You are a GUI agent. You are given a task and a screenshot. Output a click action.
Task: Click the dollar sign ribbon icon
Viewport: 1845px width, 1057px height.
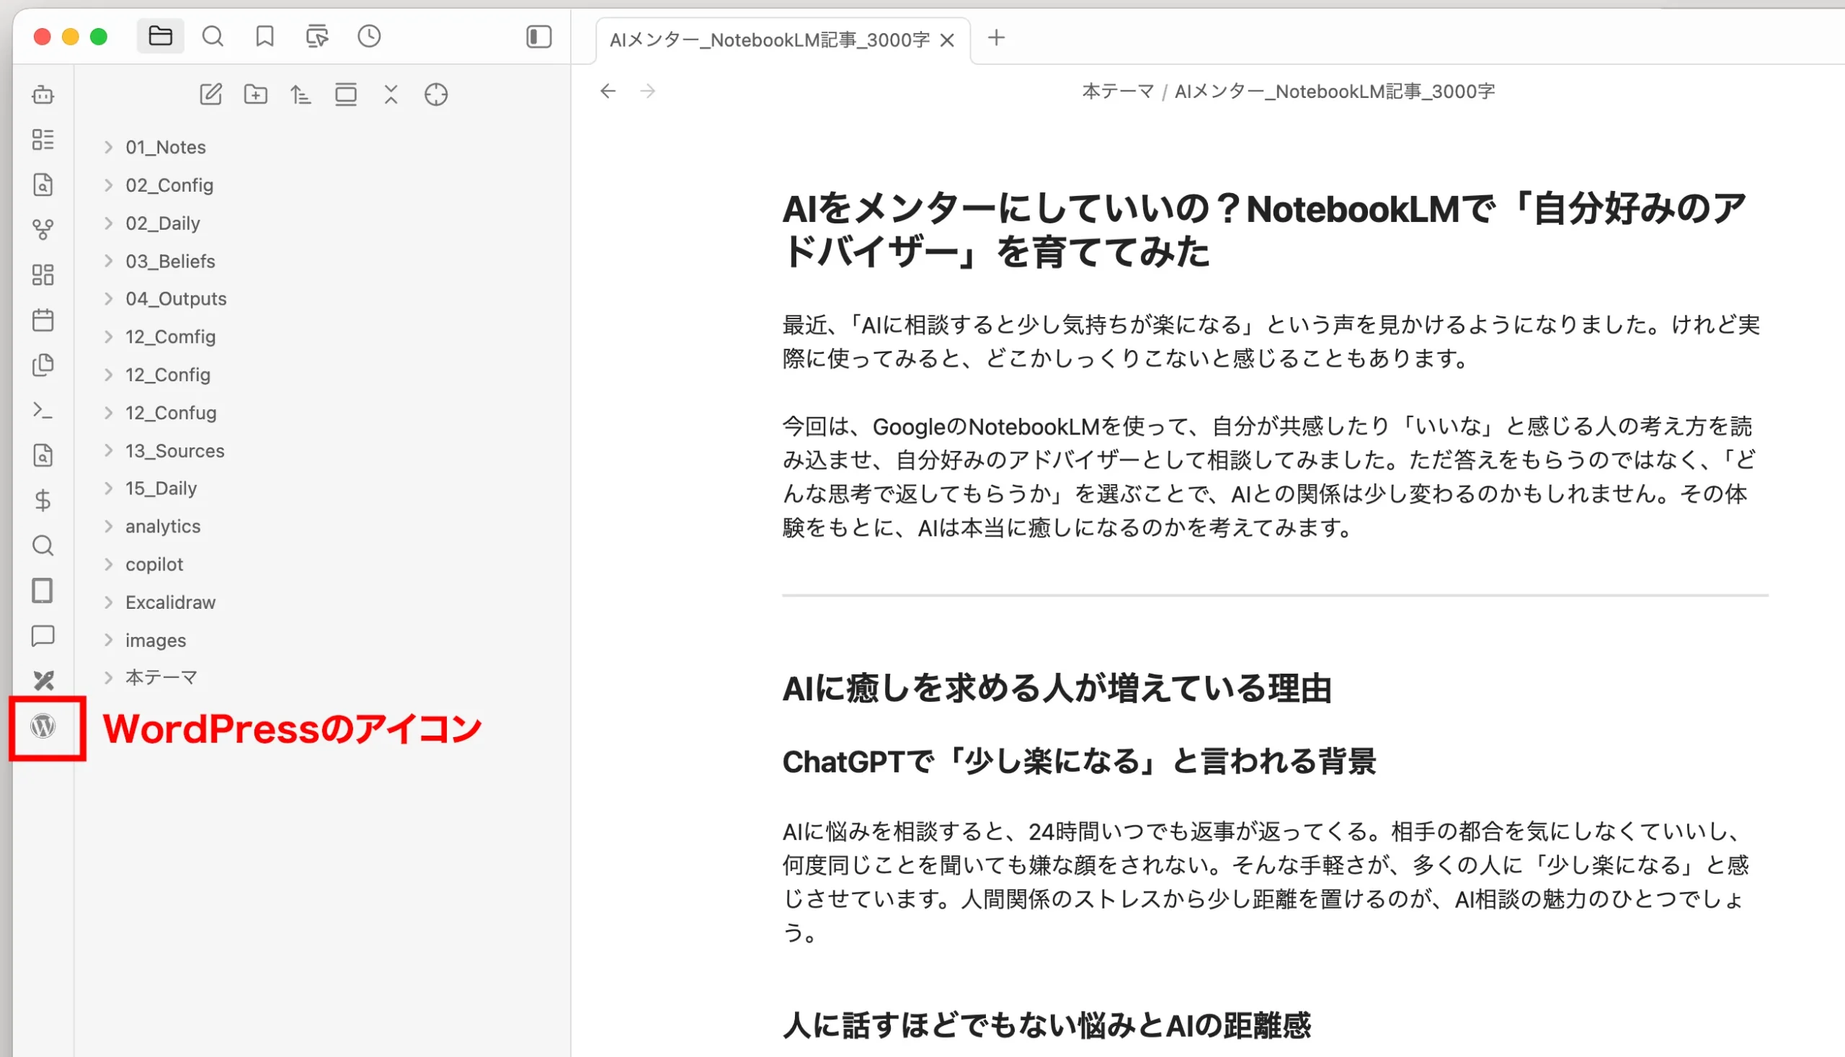tap(43, 501)
